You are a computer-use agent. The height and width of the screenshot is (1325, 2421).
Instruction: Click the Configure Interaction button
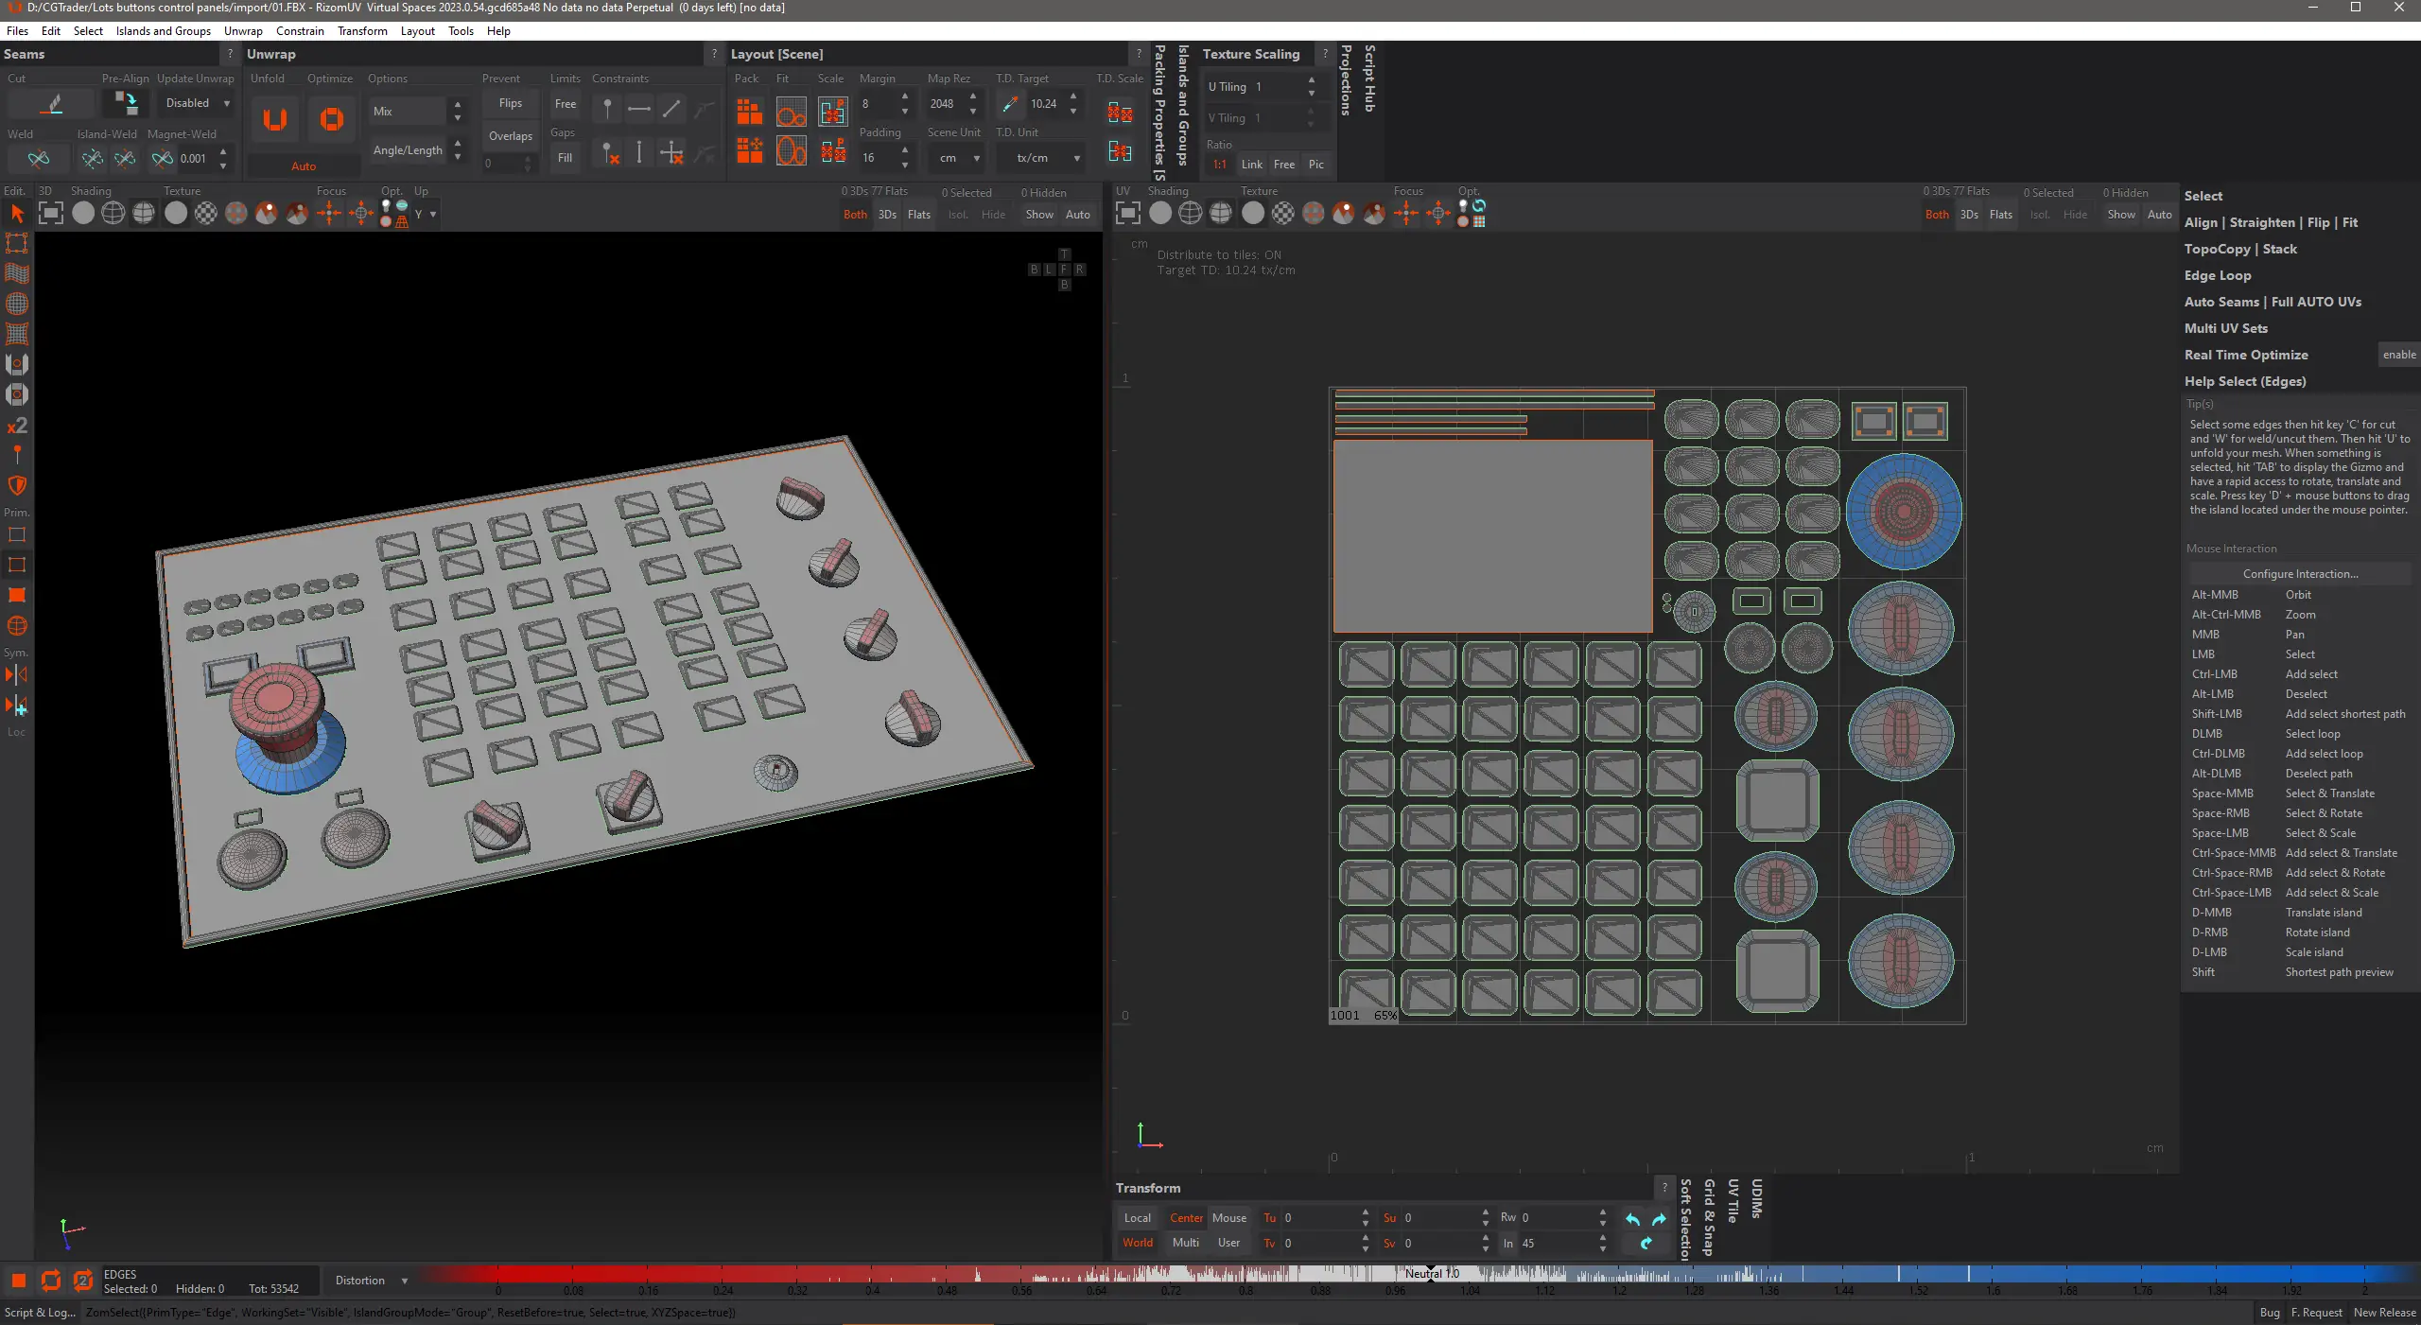click(x=2300, y=574)
